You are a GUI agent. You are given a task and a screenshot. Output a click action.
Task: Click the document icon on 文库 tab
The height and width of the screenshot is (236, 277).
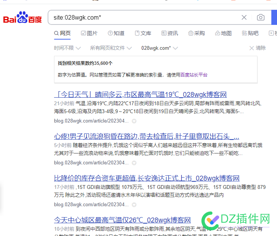[x=137, y=33]
